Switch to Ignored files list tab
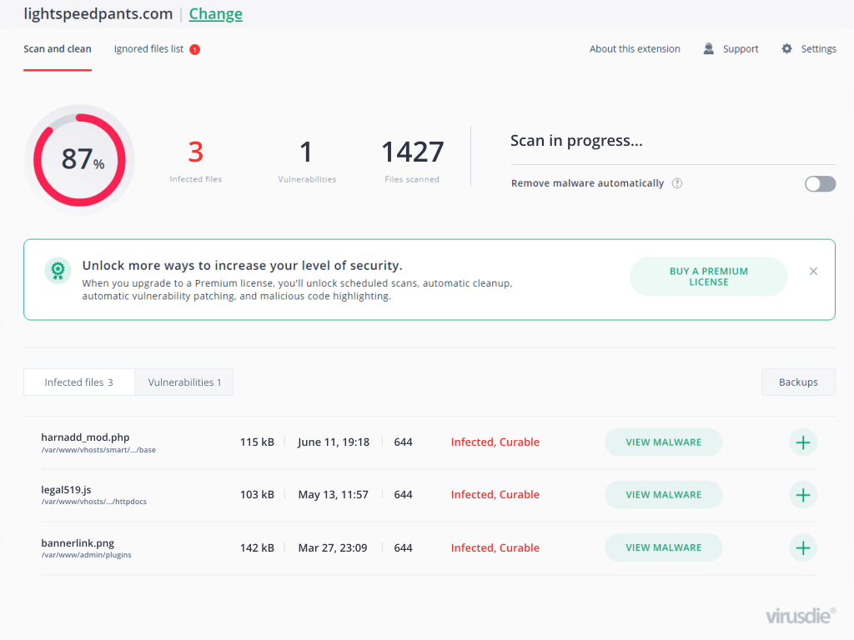 tap(148, 49)
